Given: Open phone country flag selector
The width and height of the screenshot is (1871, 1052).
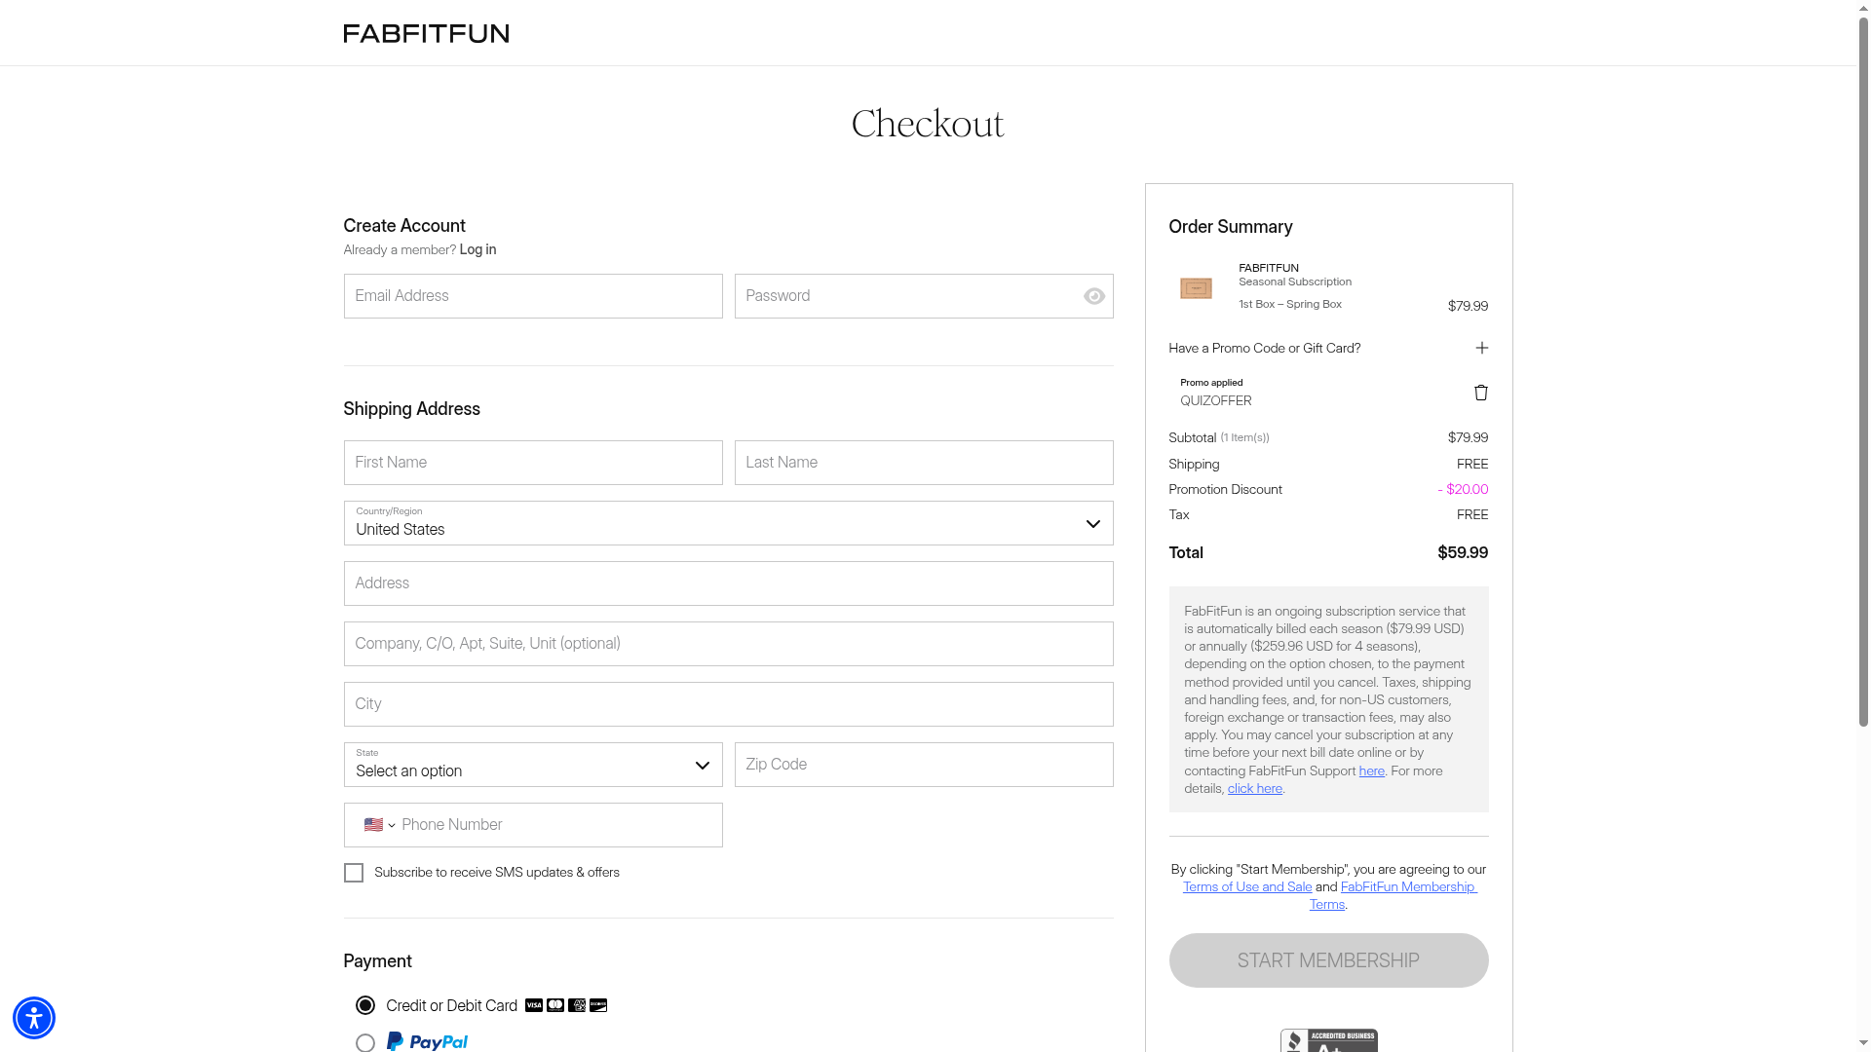Looking at the screenshot, I should tap(379, 825).
